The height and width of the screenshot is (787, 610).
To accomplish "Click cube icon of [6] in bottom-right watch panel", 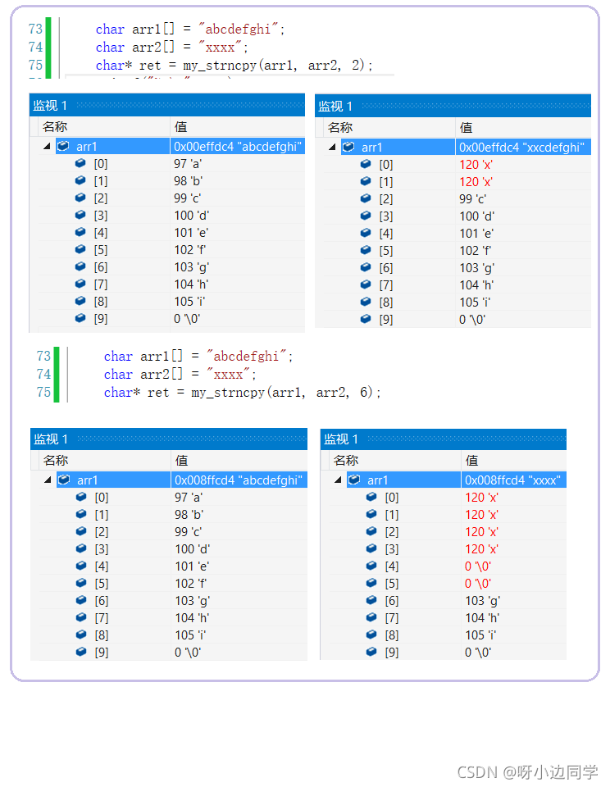I will (371, 601).
